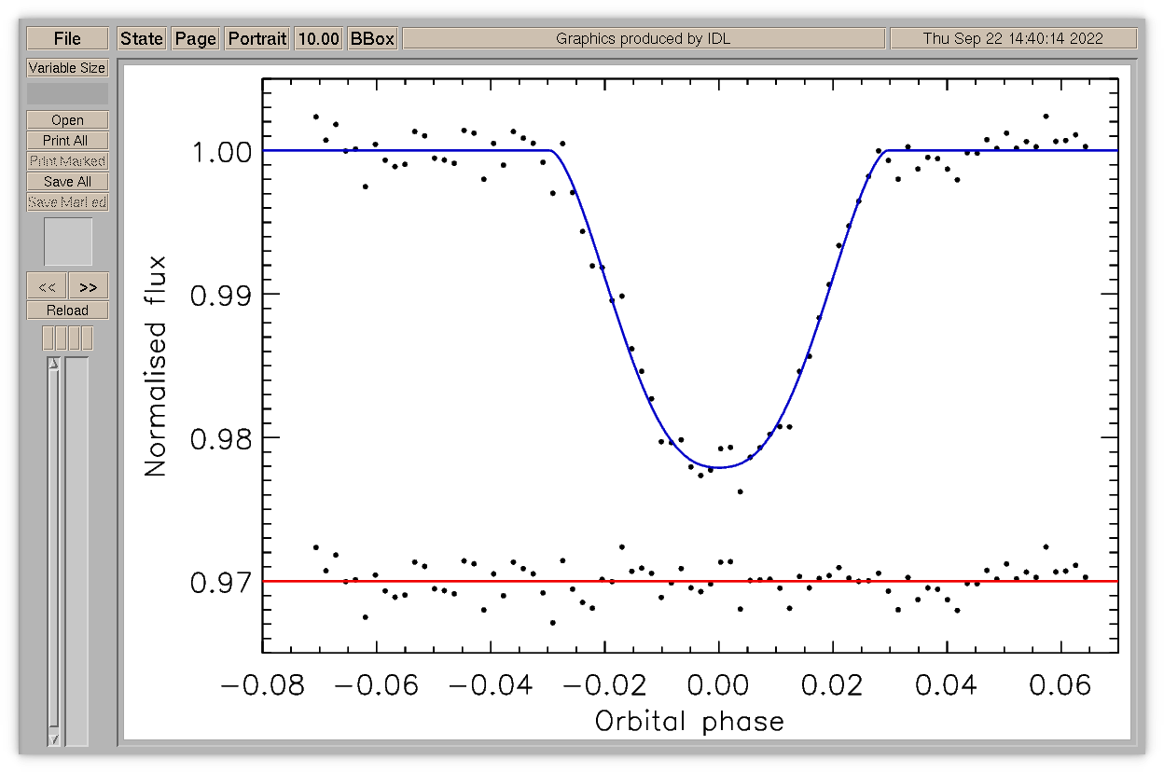The height and width of the screenshot is (773, 1164).
Task: Open the BBox paper size dropdown
Action: pyautogui.click(x=372, y=38)
